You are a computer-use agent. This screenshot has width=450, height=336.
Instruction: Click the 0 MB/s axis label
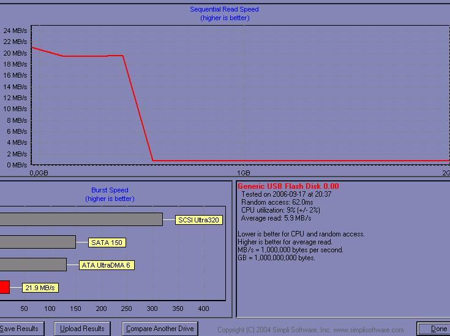(x=17, y=165)
